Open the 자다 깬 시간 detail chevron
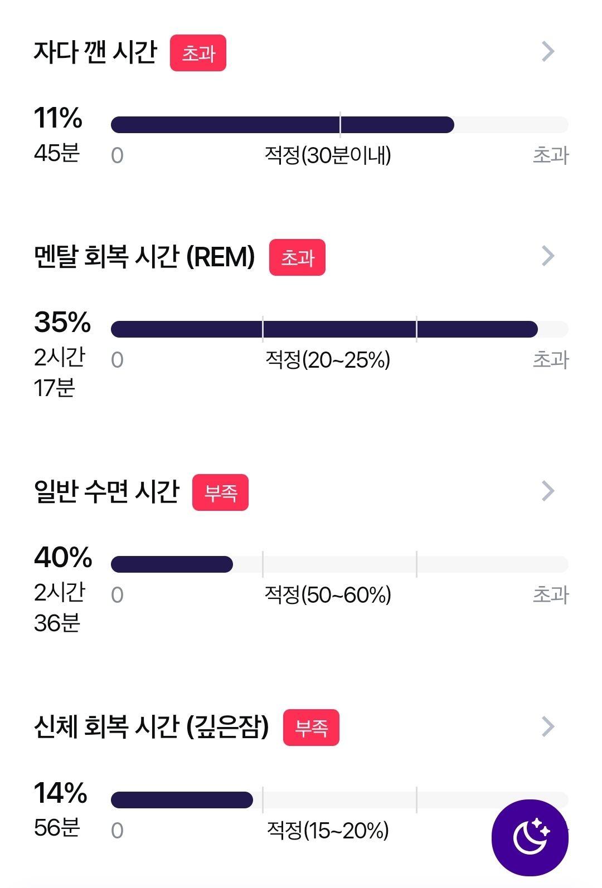The height and width of the screenshot is (888, 602). click(x=548, y=51)
